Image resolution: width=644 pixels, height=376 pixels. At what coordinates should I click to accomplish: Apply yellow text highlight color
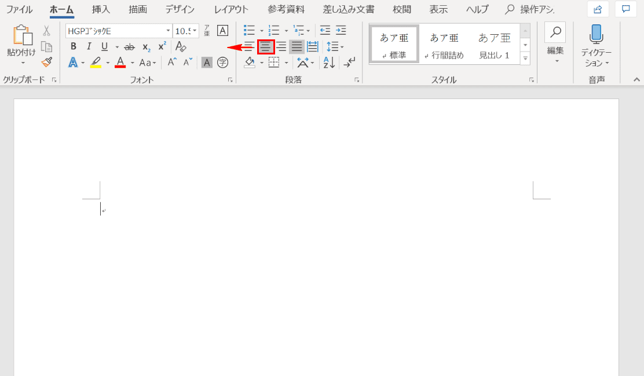[x=96, y=63]
